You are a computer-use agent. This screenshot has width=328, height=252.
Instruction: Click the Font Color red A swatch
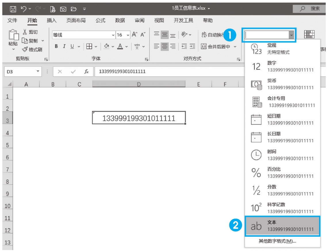point(120,46)
